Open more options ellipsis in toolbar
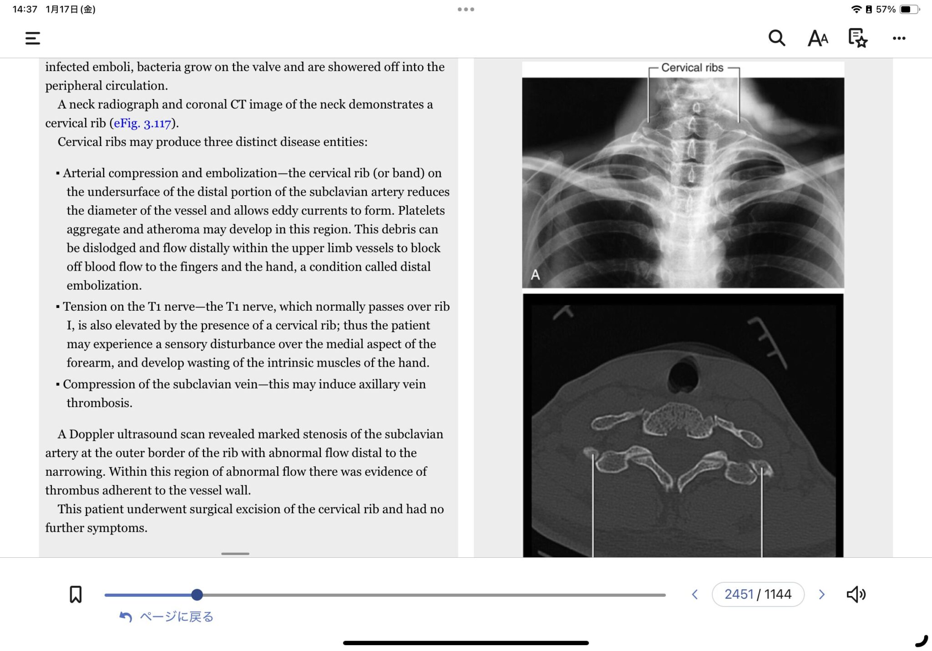 tap(899, 38)
